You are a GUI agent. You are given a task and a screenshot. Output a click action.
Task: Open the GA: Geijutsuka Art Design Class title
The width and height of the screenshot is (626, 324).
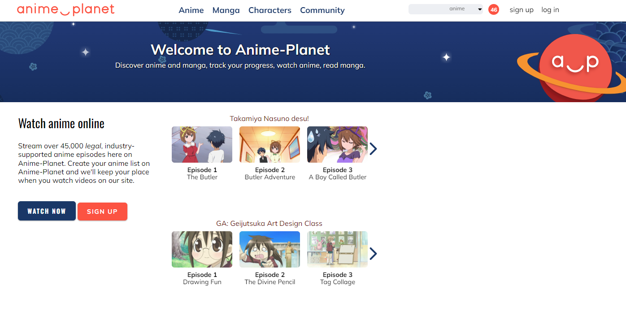(x=270, y=224)
